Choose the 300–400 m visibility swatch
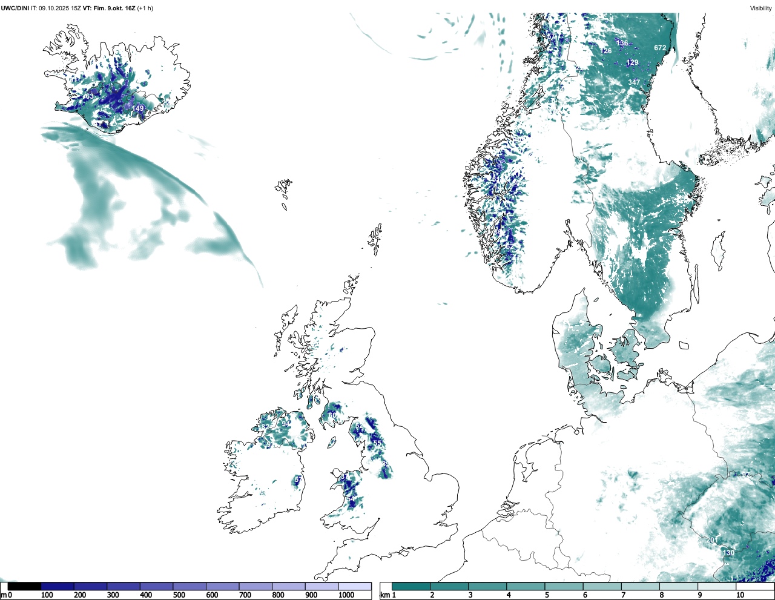 (124, 586)
